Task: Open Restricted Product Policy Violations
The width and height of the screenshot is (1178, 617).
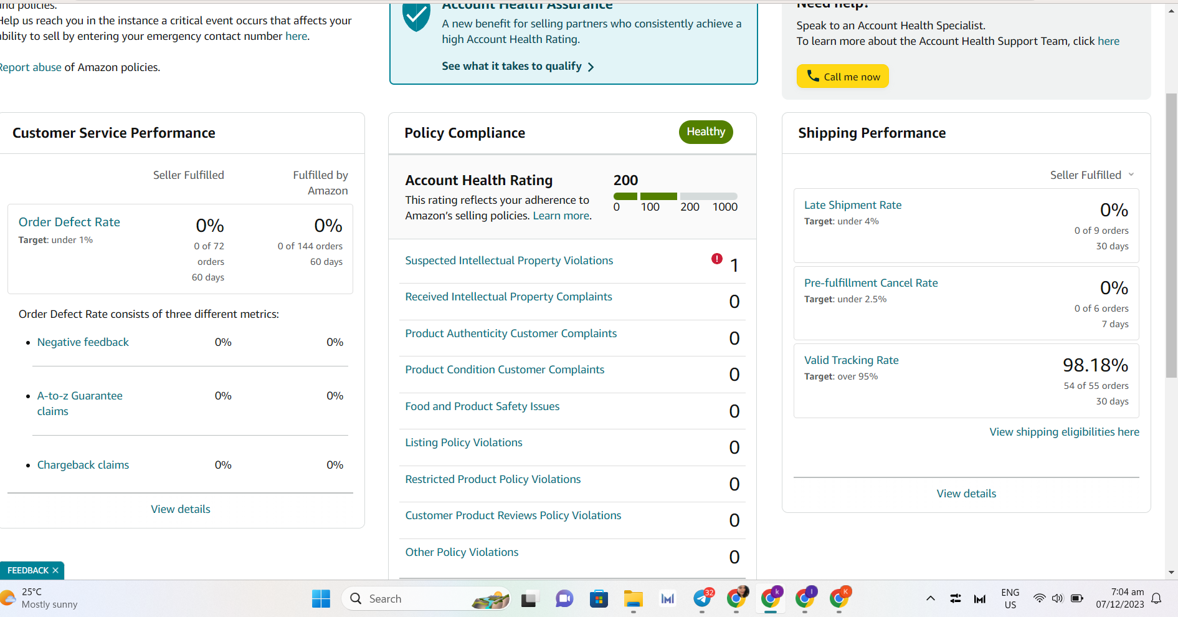Action: point(493,479)
